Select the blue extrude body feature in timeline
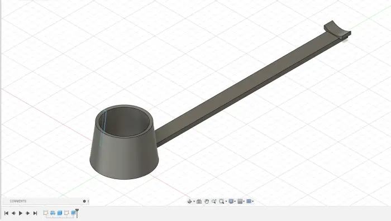The width and height of the screenshot is (391, 221). [x=60, y=213]
